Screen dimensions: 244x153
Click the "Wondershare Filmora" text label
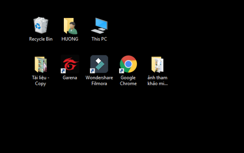point(99,80)
